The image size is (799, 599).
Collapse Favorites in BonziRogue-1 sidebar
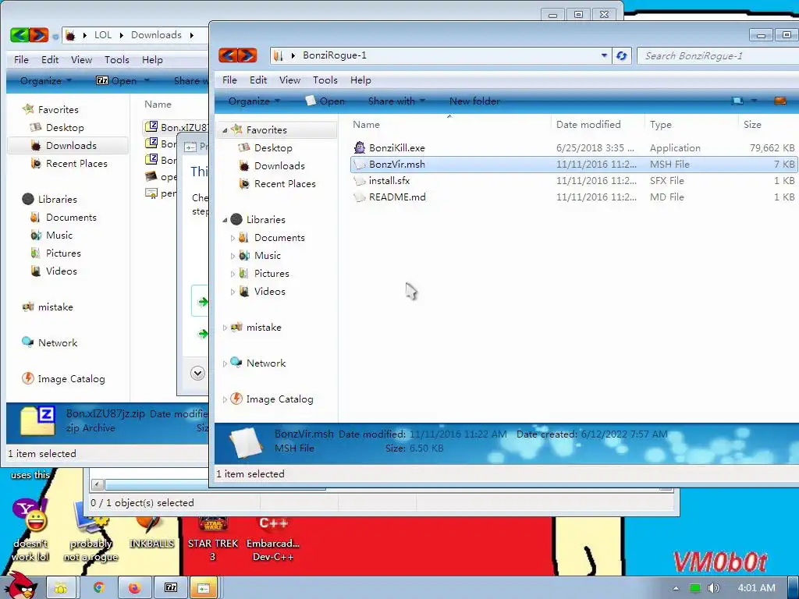tap(225, 130)
